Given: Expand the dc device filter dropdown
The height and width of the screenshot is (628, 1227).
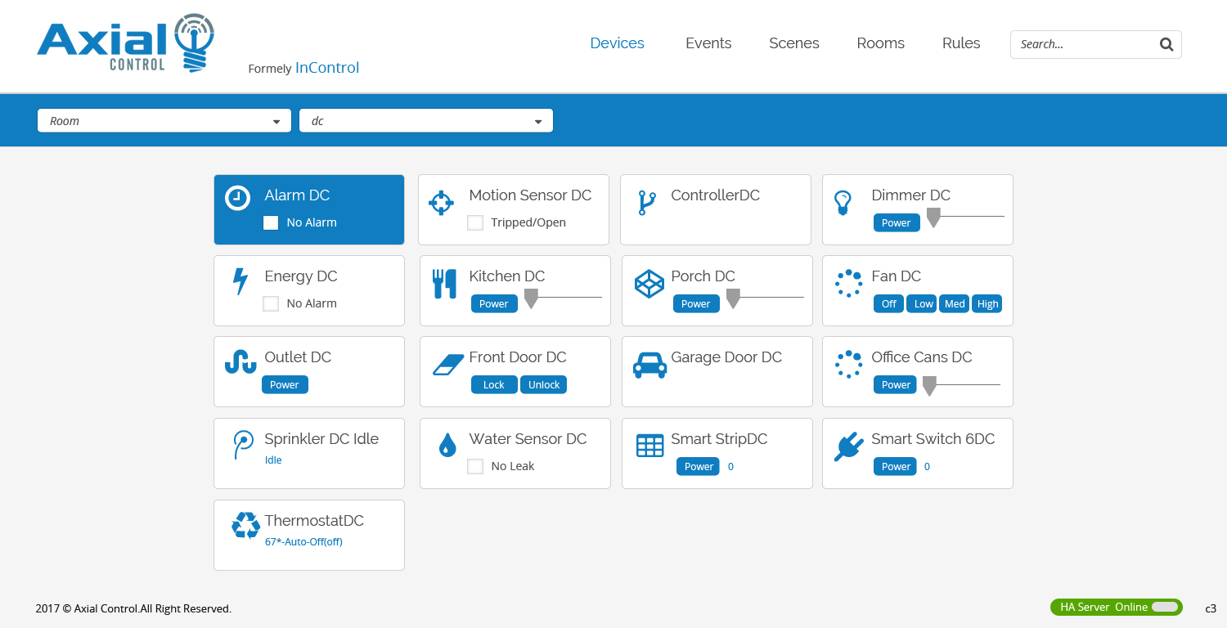Looking at the screenshot, I should [x=426, y=121].
